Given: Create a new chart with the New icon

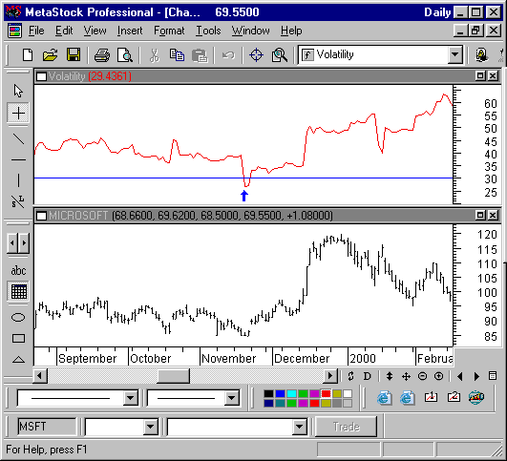Looking at the screenshot, I should point(28,55).
